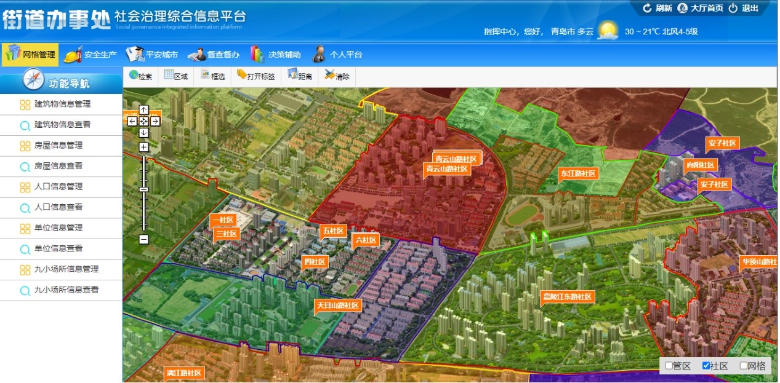The height and width of the screenshot is (383, 780).
Task: Open 建筑物信息管理 in the sidebar
Action: point(62,105)
